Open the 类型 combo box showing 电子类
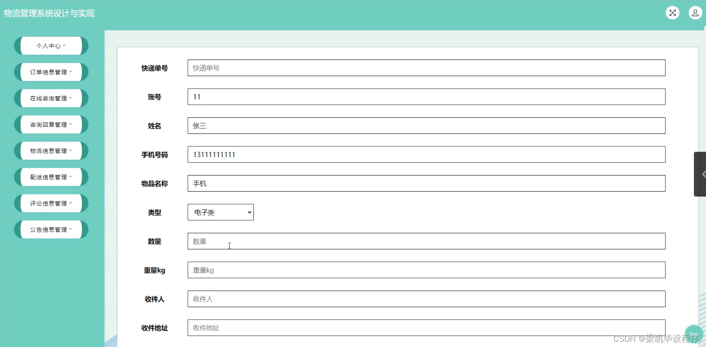706x347 pixels. [220, 212]
